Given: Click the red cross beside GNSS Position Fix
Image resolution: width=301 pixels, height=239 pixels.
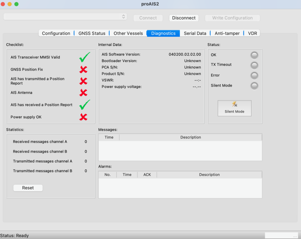Looking at the screenshot, I should [83, 69].
